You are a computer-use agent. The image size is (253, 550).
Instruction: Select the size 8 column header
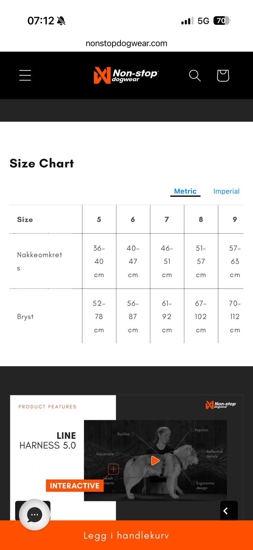pyautogui.click(x=201, y=219)
